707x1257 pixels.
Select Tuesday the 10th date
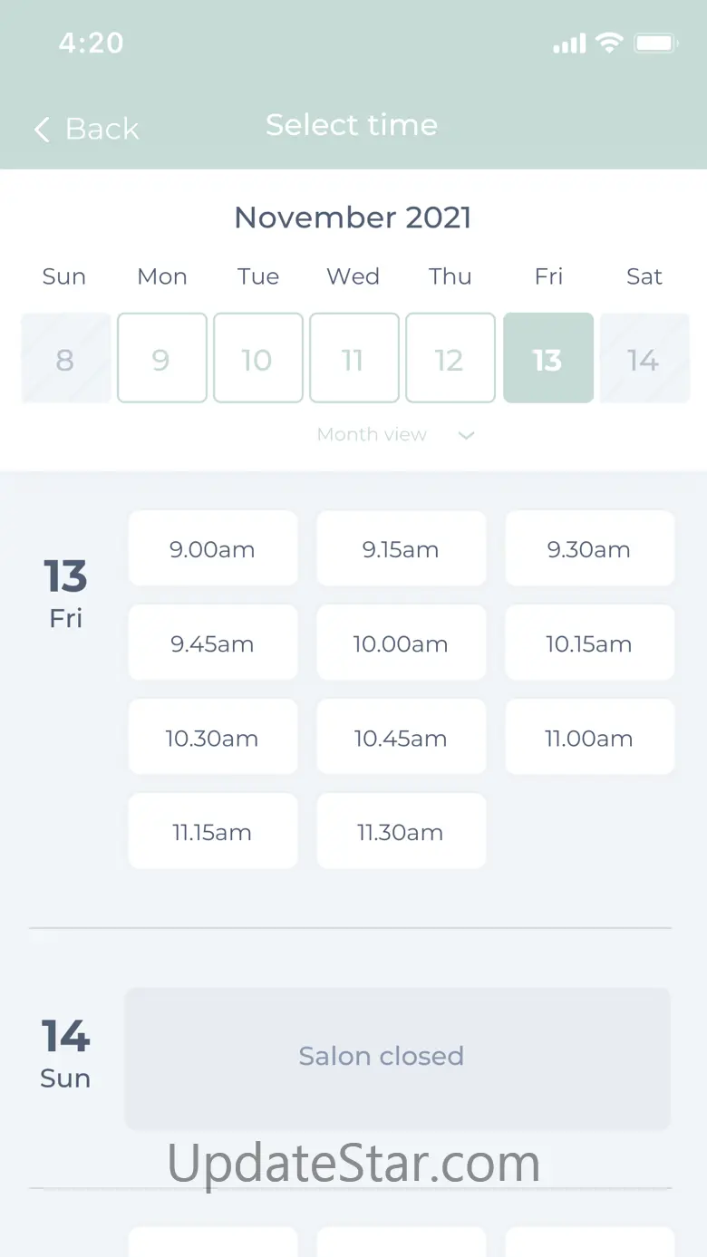tap(257, 358)
